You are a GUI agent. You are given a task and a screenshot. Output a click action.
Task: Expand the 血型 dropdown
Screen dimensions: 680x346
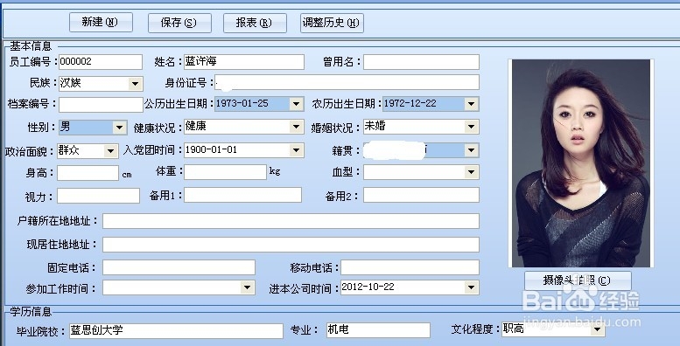(472, 172)
